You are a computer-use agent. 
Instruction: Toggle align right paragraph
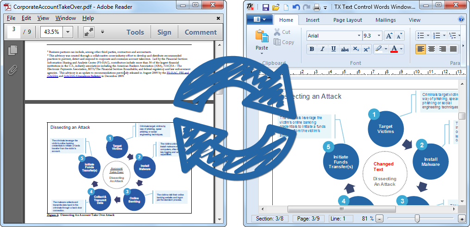(x=442, y=49)
